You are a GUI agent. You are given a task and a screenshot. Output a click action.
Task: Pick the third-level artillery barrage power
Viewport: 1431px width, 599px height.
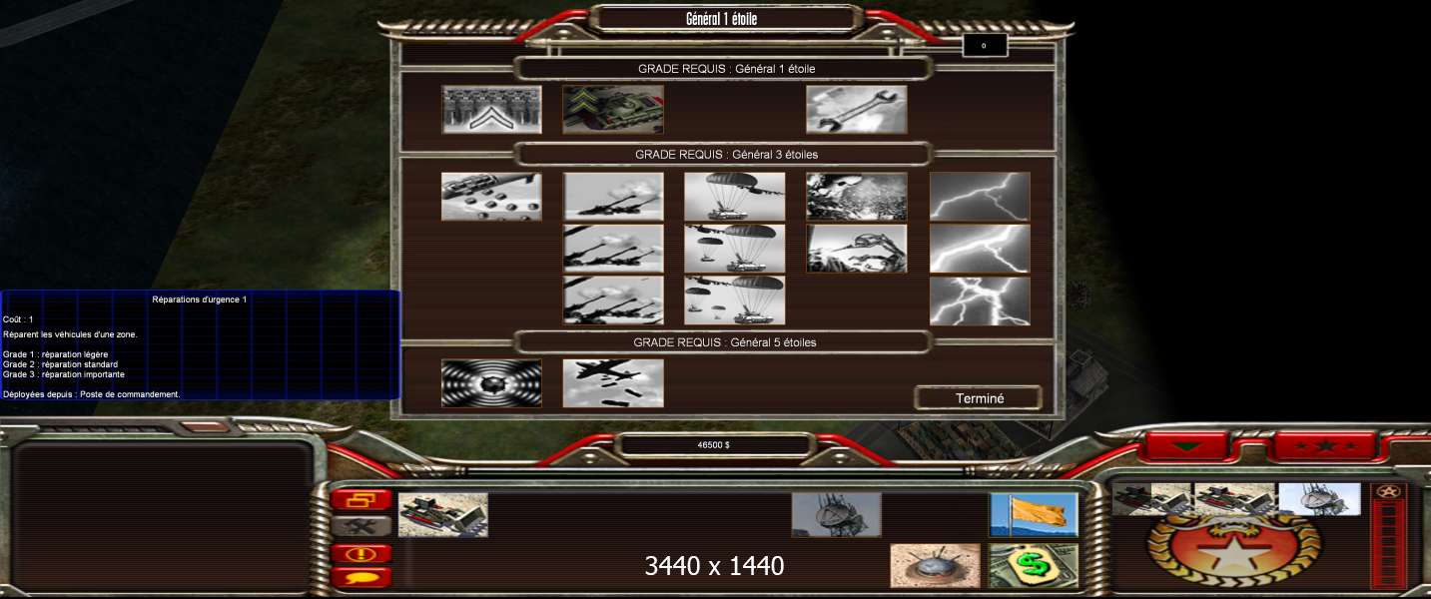pos(613,300)
